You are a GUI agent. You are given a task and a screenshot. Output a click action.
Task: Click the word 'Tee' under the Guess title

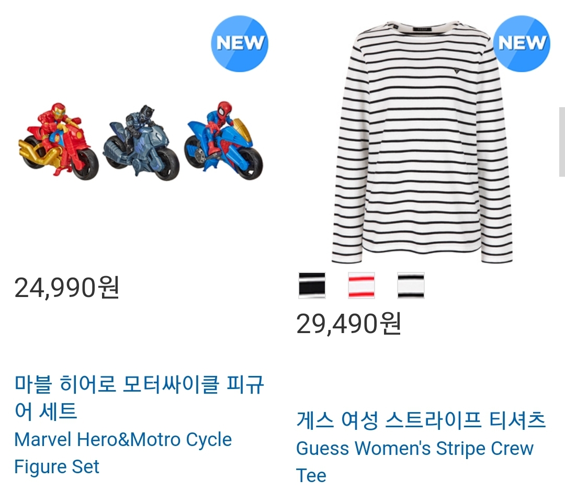coord(311,475)
